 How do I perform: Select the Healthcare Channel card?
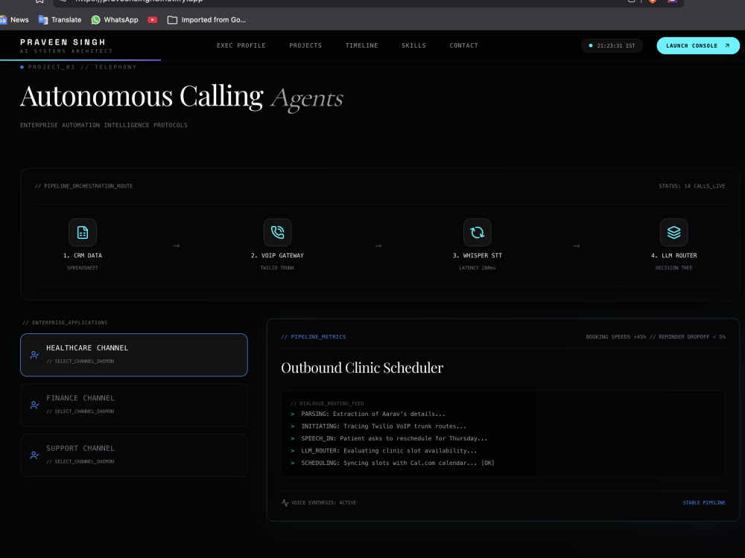pos(134,355)
